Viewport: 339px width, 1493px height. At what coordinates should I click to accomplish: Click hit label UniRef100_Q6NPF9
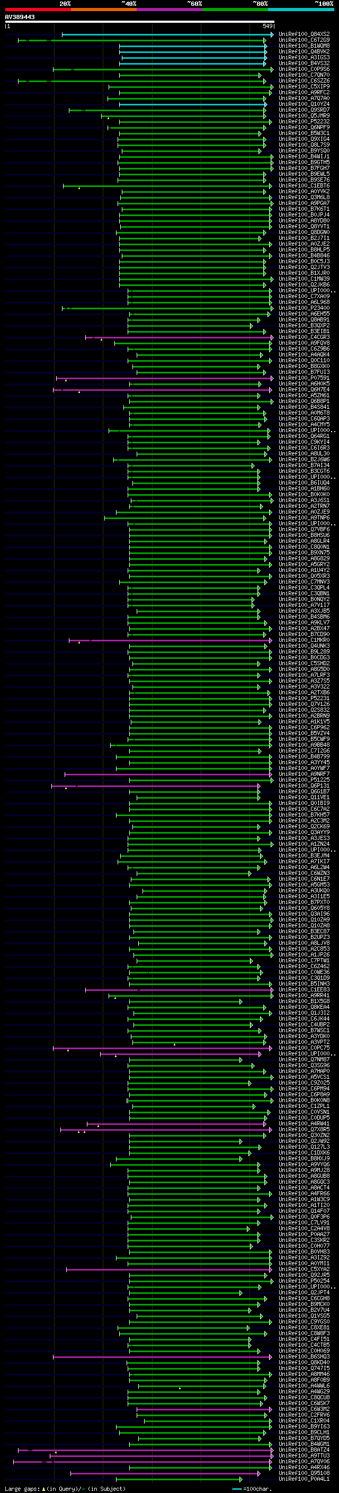pos(304,128)
